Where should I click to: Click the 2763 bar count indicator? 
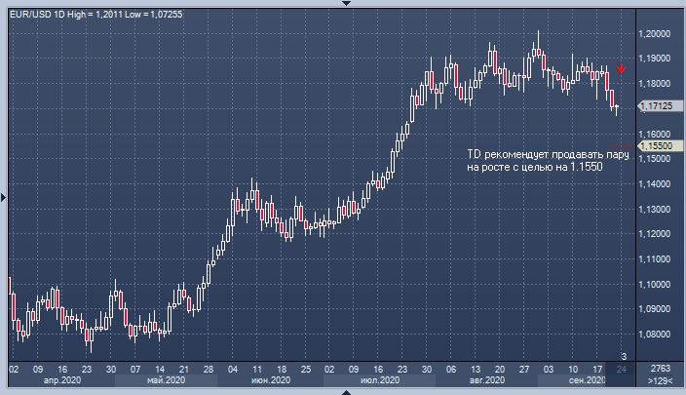tap(660, 368)
